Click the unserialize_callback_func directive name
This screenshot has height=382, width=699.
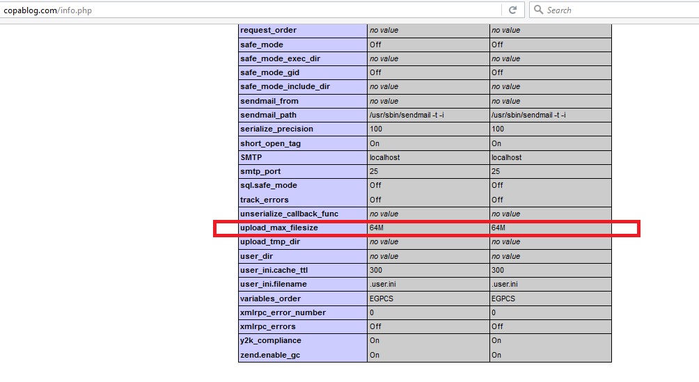pos(290,214)
